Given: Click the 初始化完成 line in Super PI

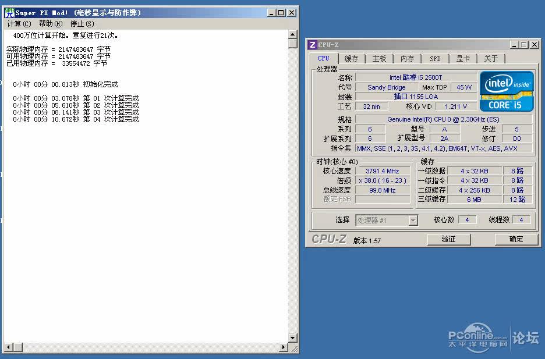Looking at the screenshot, I should (x=65, y=84).
